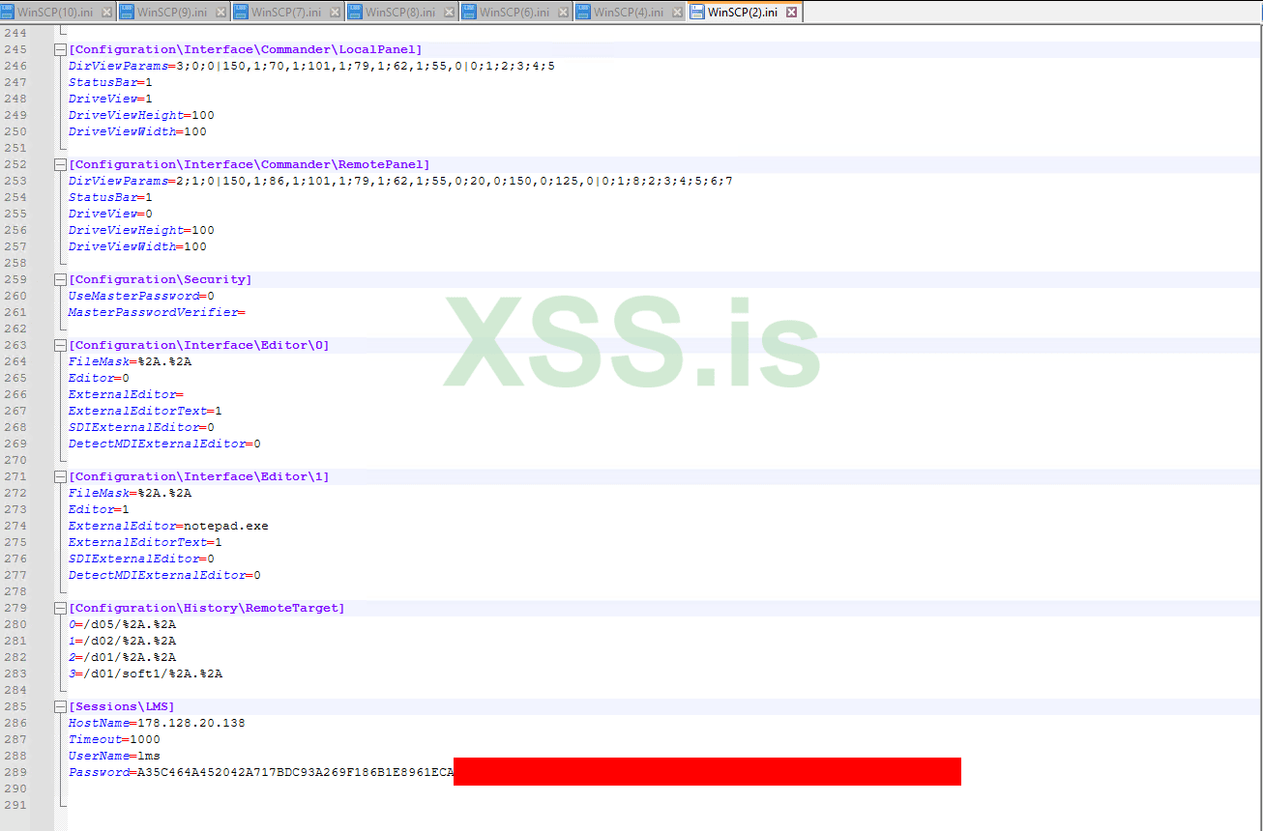The width and height of the screenshot is (1263, 831).
Task: Collapse the [Configuration\Security] section
Action: (x=60, y=278)
